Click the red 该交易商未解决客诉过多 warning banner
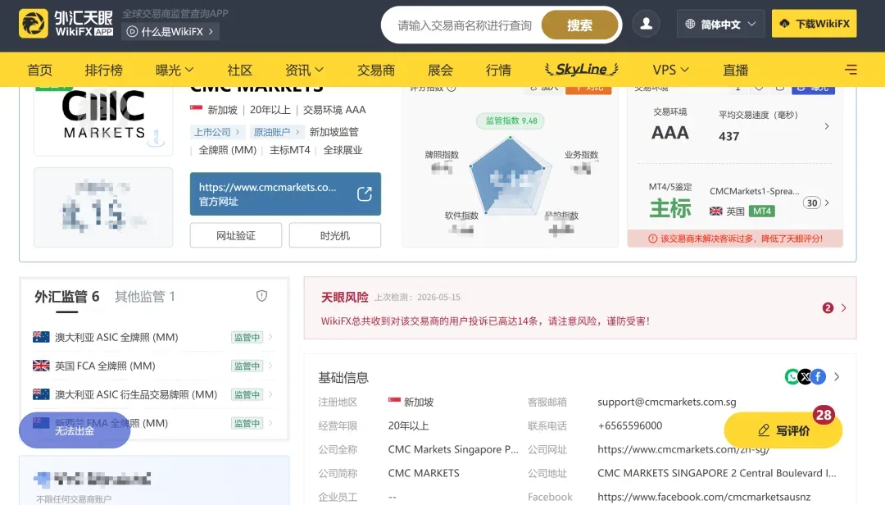The height and width of the screenshot is (505, 885). tap(735, 239)
